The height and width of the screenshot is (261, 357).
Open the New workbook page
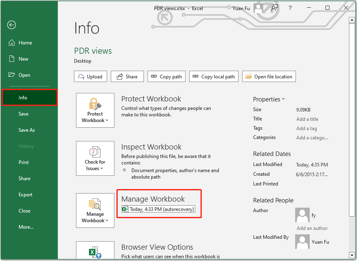[29, 59]
